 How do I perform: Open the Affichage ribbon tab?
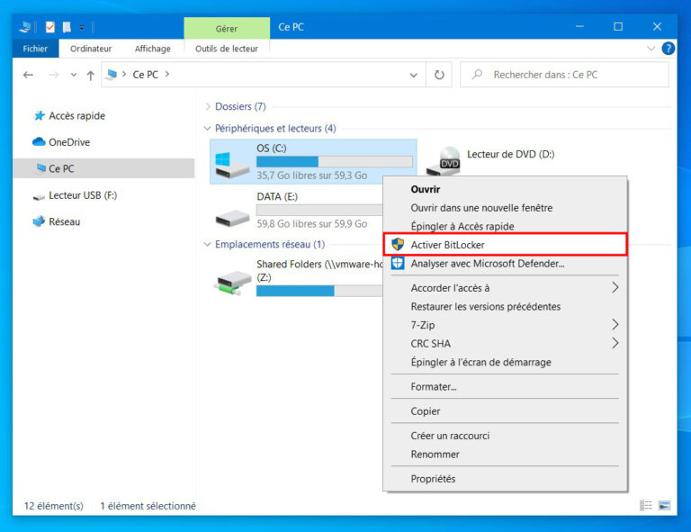click(x=152, y=49)
